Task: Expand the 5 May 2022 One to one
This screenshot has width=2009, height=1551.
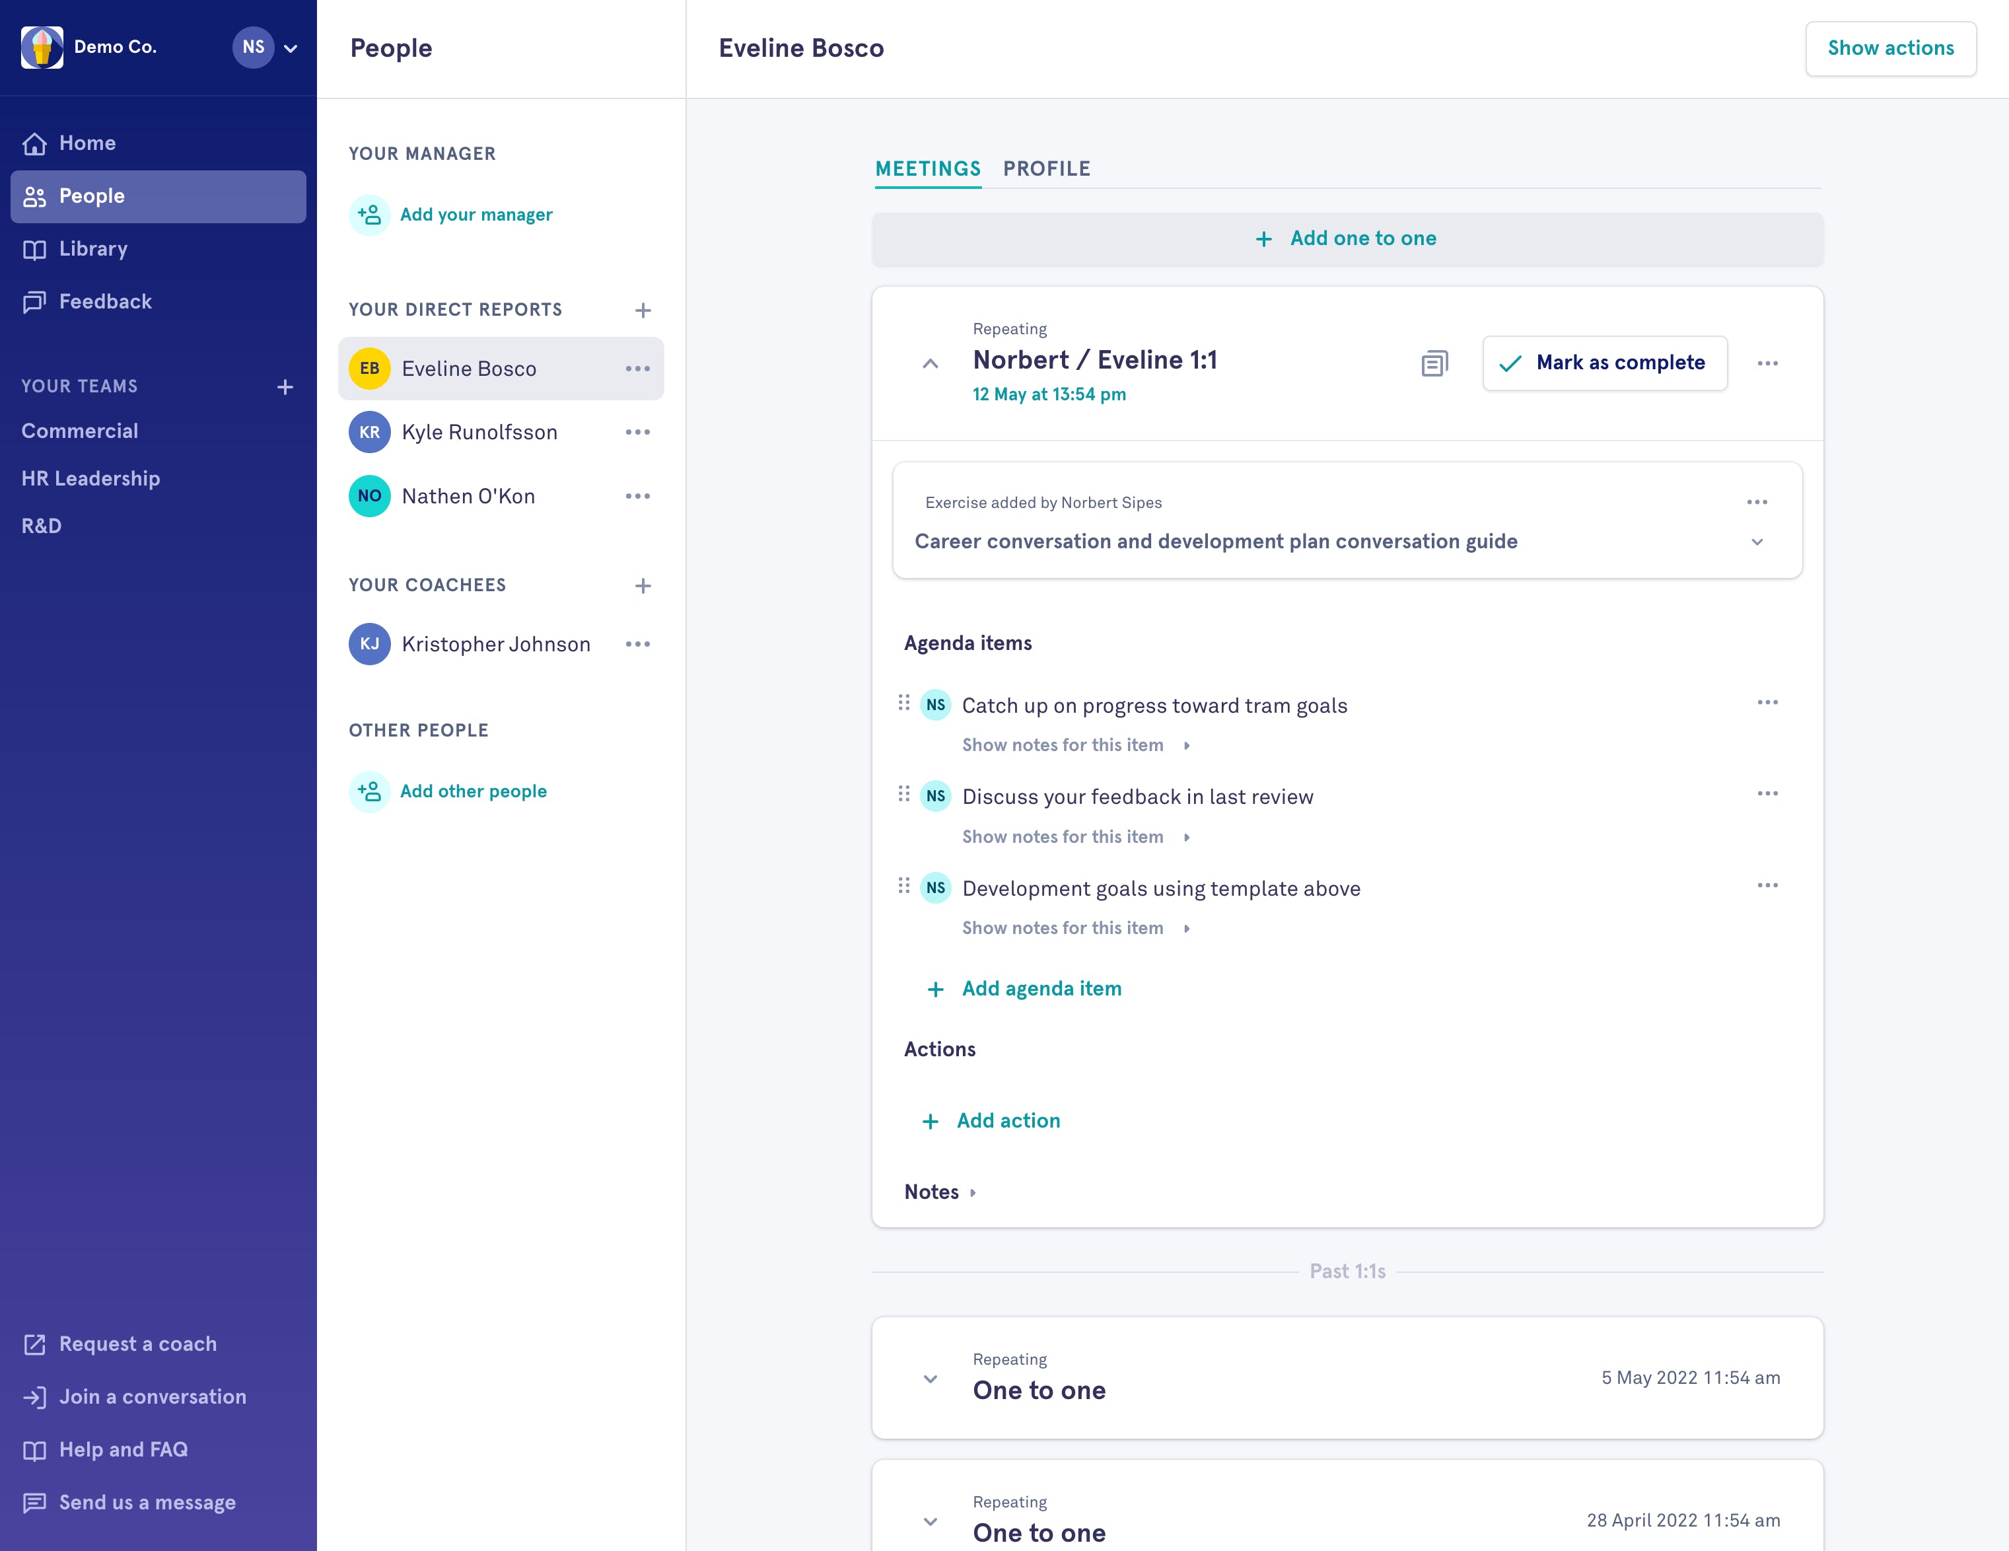Action: (930, 1379)
